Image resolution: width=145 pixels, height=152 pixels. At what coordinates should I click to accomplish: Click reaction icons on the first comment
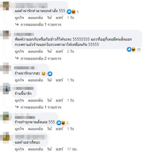(x=73, y=12)
